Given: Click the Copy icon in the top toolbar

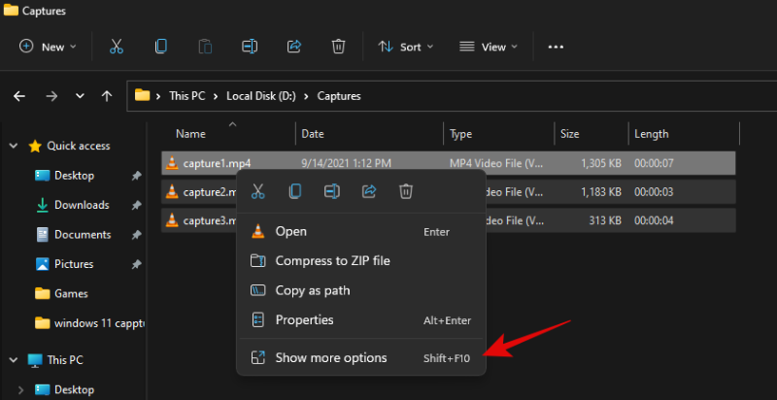Looking at the screenshot, I should point(160,47).
